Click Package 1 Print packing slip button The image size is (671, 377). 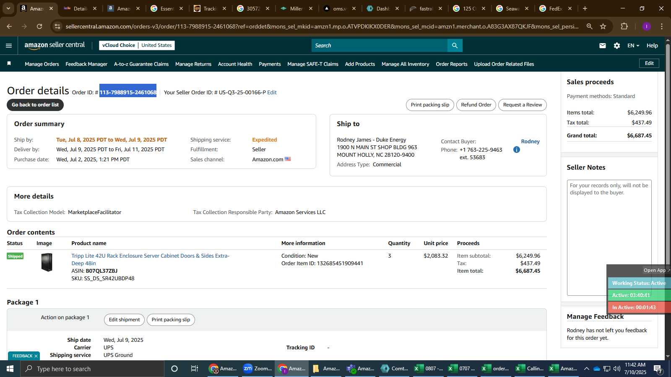171,320
